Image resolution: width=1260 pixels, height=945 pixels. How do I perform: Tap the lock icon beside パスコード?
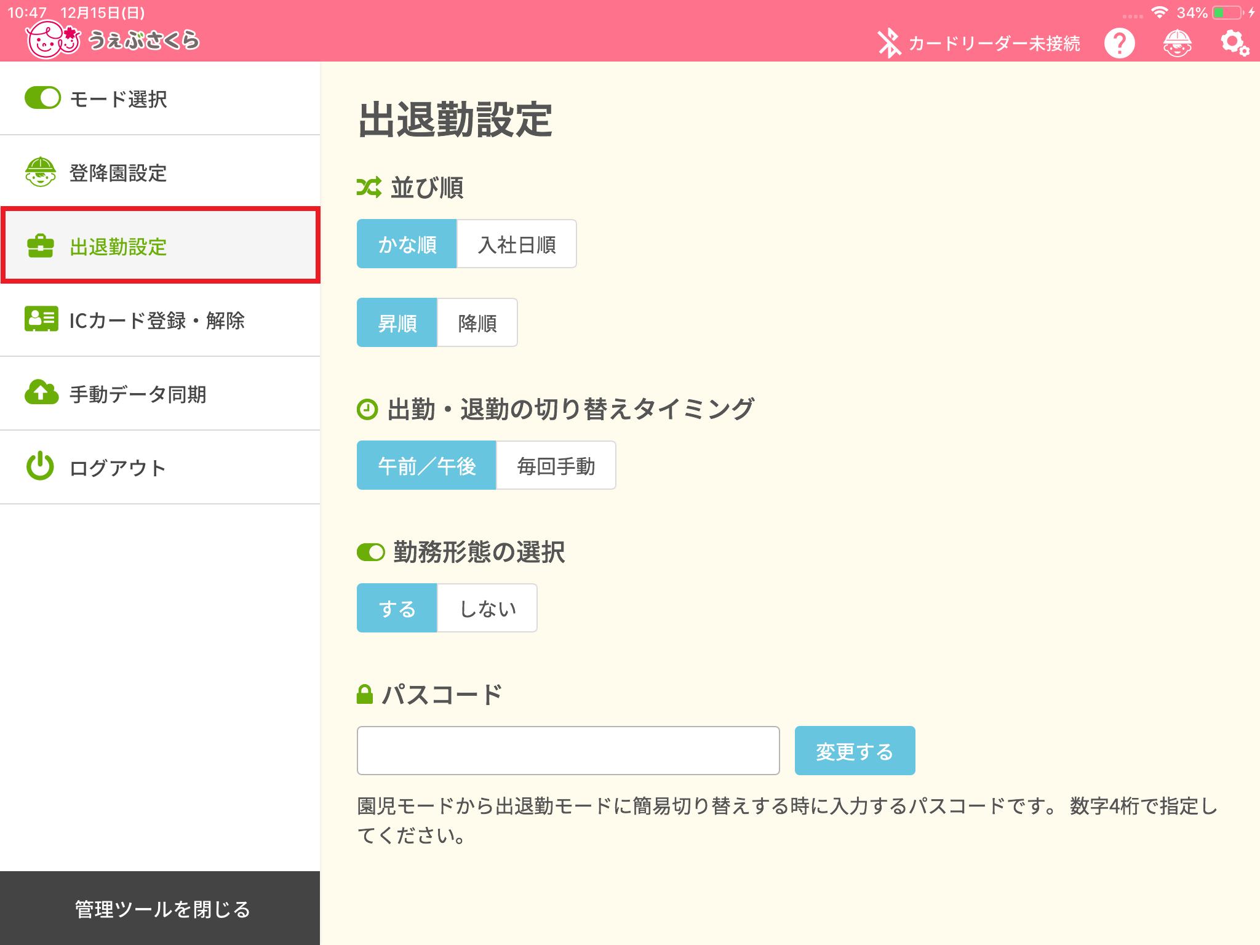point(365,694)
